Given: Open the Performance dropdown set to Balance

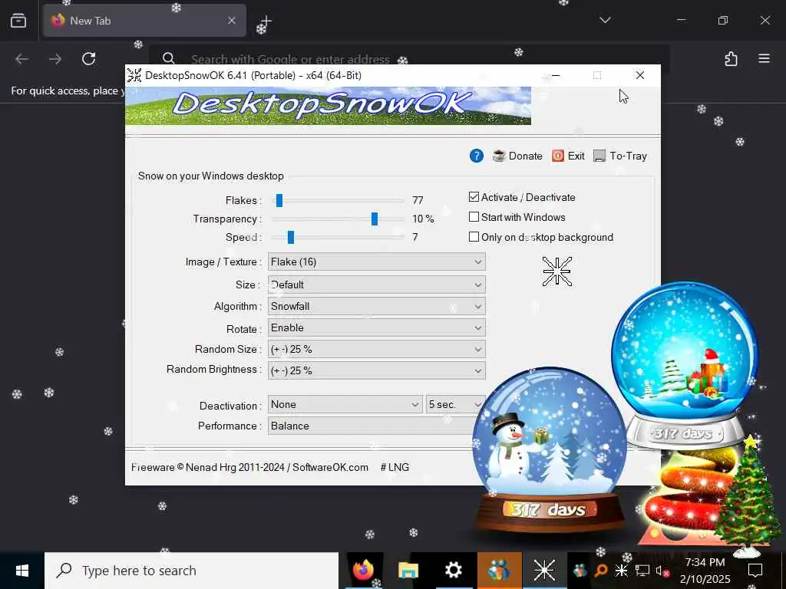Looking at the screenshot, I should click(x=372, y=426).
